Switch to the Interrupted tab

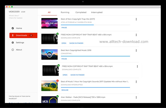click(x=97, y=12)
